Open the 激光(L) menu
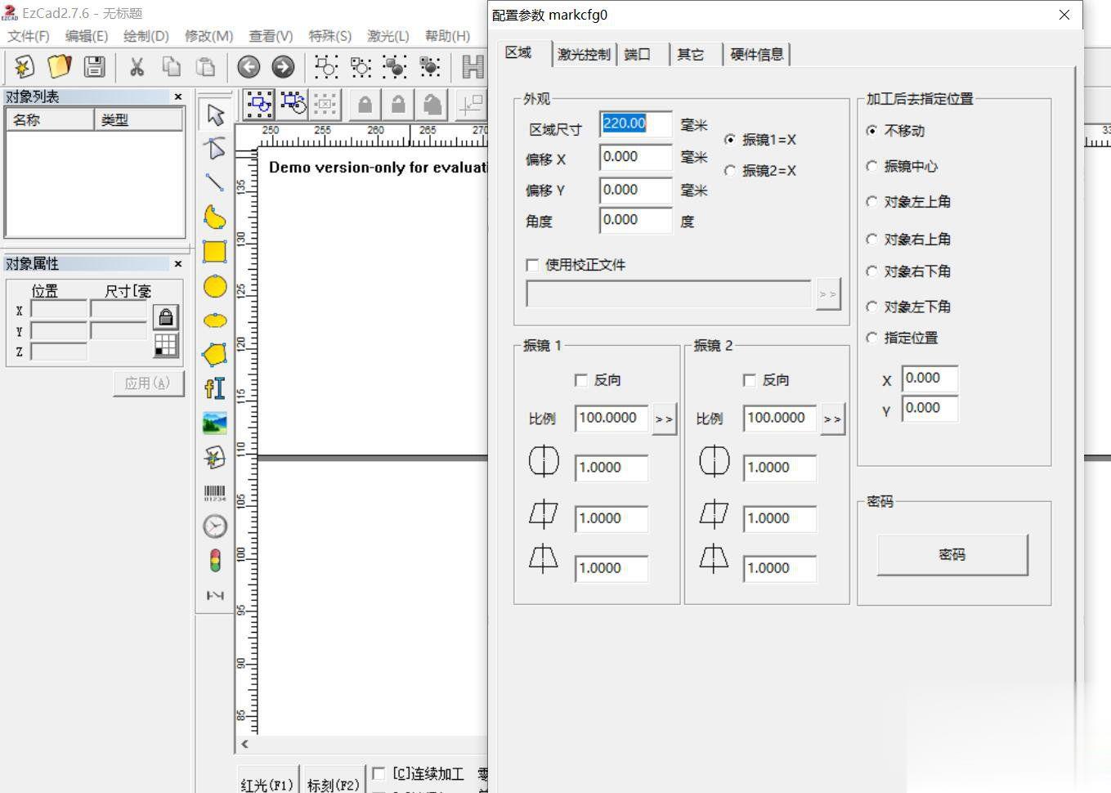 tap(388, 36)
